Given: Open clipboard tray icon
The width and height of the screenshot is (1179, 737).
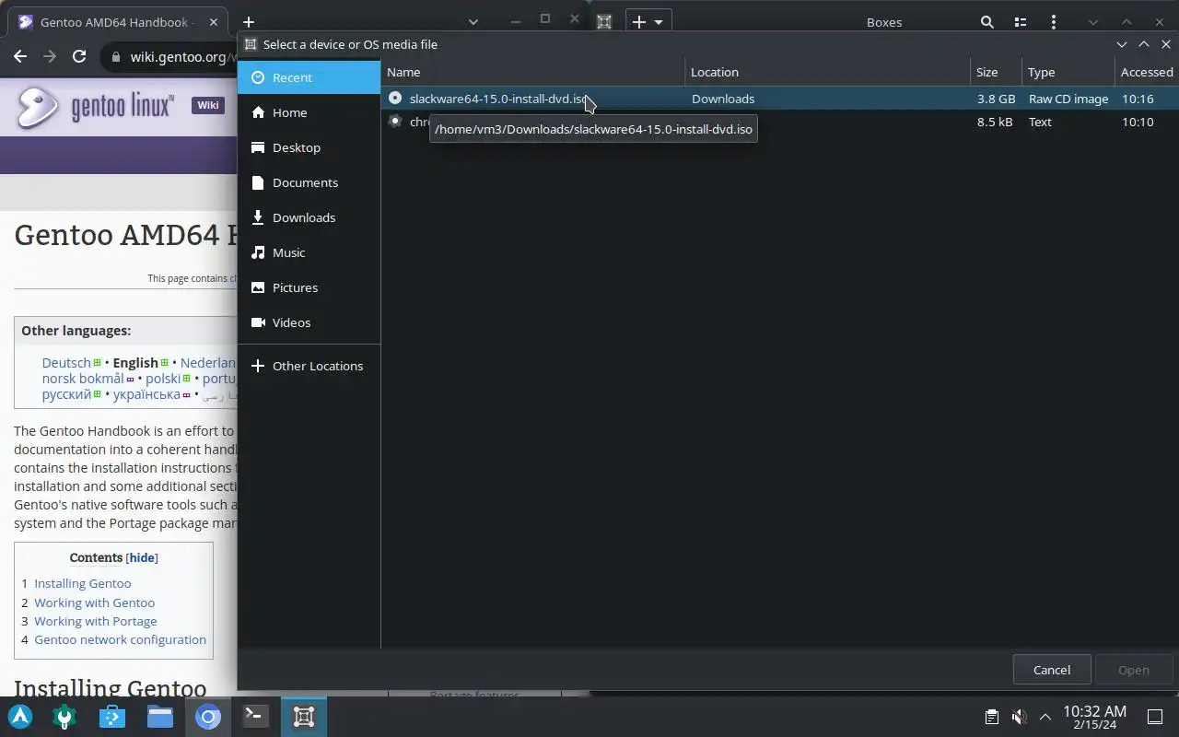Looking at the screenshot, I should point(992,717).
